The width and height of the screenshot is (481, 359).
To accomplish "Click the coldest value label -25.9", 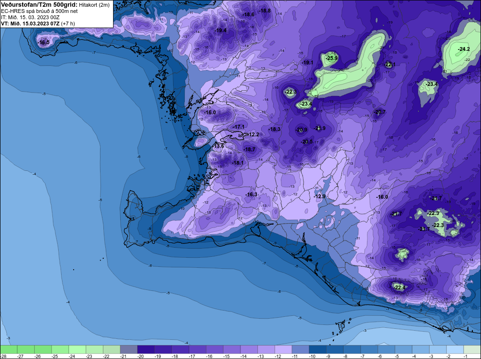I will click(331, 58).
